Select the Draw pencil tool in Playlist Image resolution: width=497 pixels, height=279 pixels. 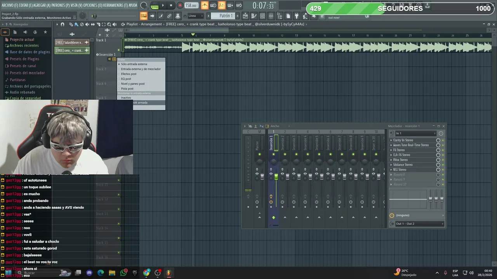click(71, 24)
